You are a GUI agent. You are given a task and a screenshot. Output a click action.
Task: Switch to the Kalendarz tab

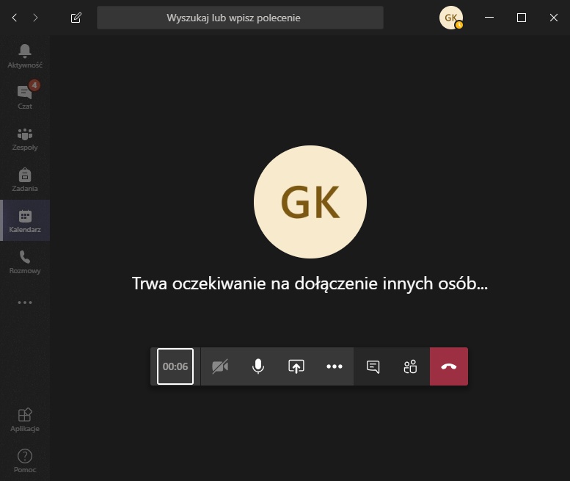[25, 220]
